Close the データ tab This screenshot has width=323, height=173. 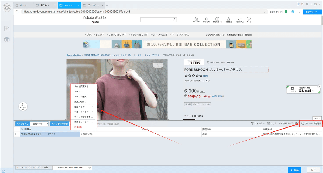click(x=102, y=5)
